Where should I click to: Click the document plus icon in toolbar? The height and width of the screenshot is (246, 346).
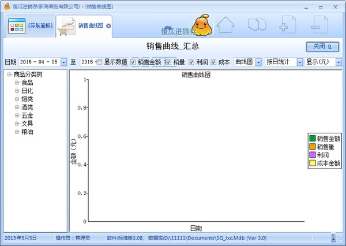point(287,25)
